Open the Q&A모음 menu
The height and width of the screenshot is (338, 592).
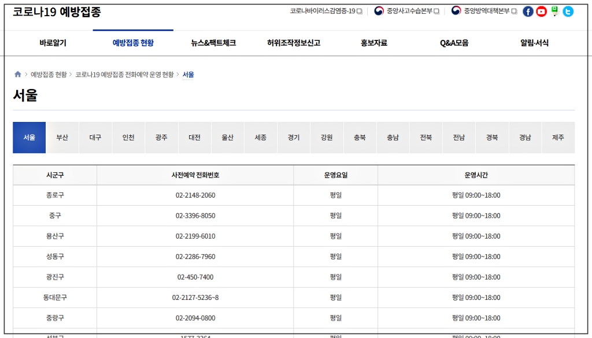click(x=454, y=43)
